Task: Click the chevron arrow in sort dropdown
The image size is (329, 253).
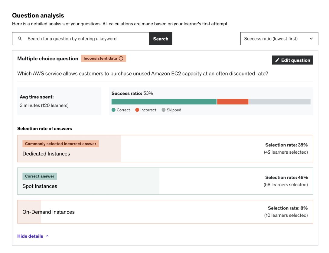Action: pos(311,39)
